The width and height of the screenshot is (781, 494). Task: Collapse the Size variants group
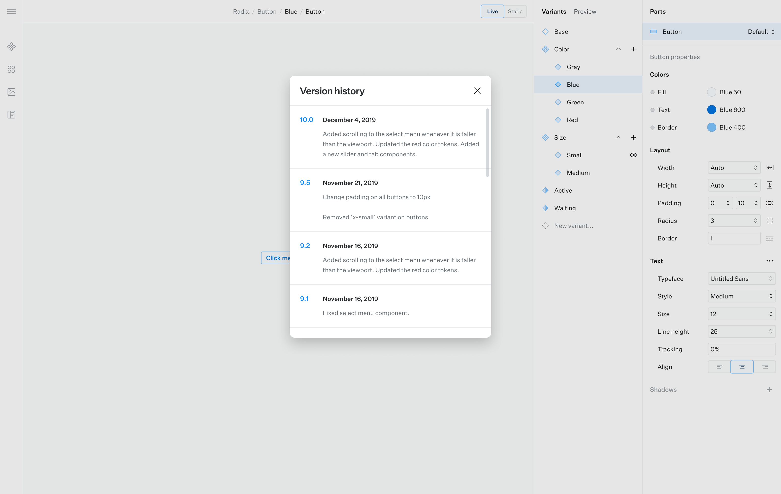618,138
